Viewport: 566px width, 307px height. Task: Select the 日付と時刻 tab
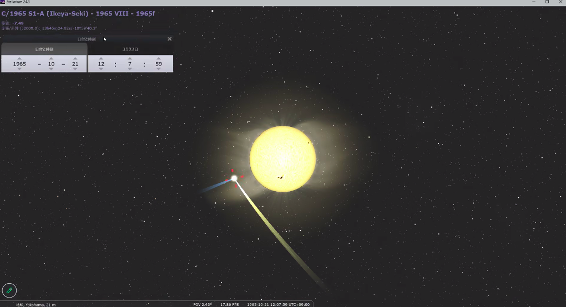tap(44, 49)
